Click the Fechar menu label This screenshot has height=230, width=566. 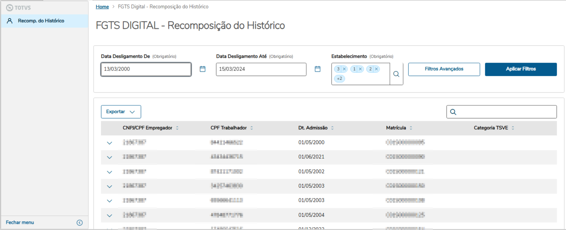pos(20,222)
